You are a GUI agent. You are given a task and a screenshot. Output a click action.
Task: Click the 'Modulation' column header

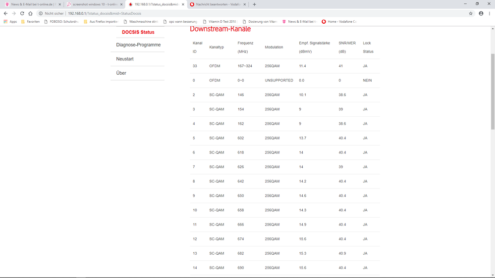(x=274, y=47)
